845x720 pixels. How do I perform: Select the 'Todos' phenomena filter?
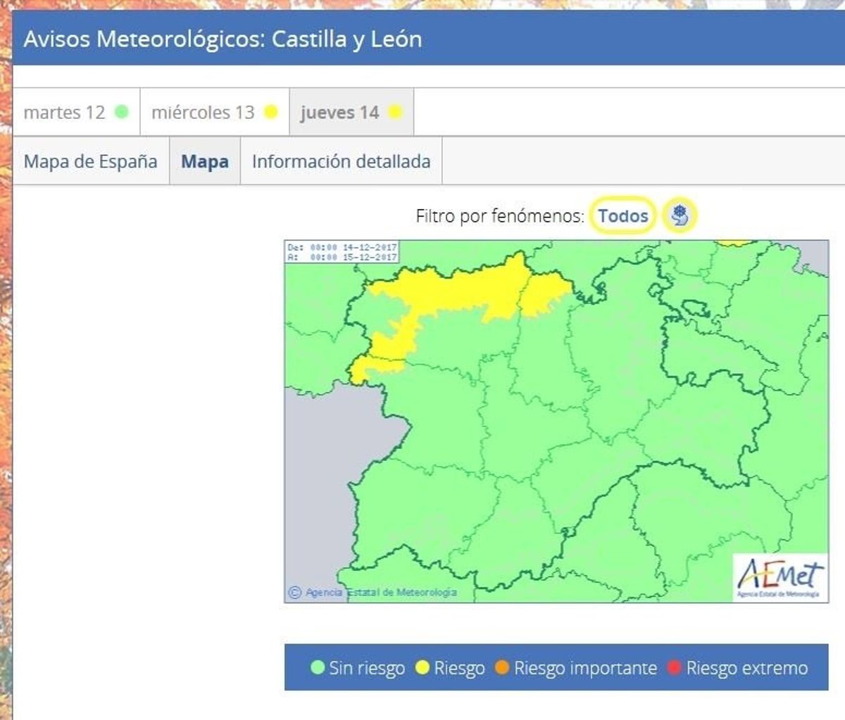(x=622, y=215)
